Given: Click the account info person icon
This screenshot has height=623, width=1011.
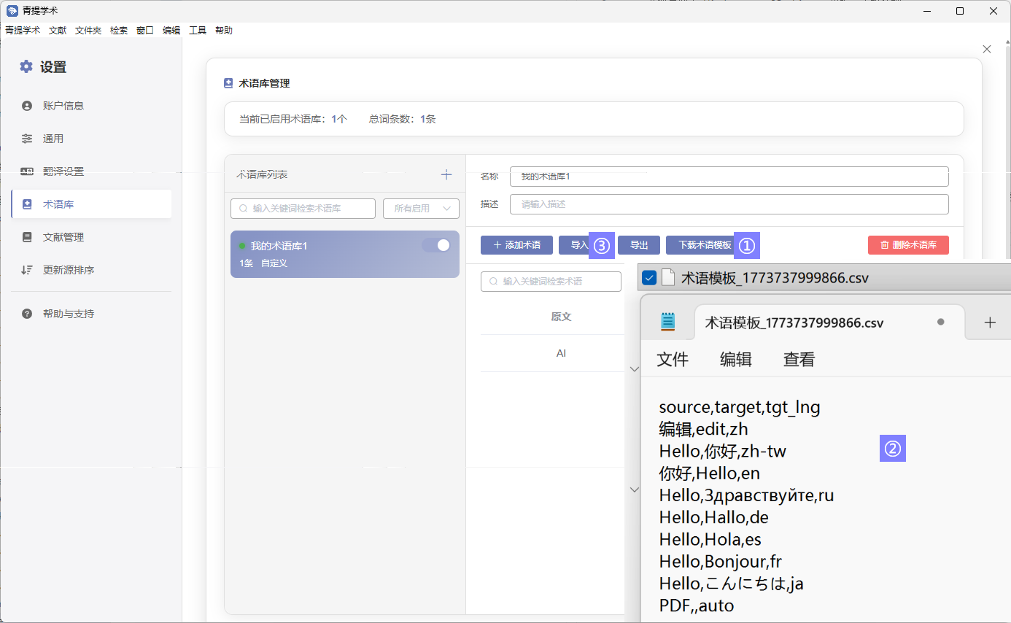Looking at the screenshot, I should (27, 106).
